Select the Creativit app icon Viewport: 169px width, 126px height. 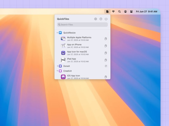tap(60, 71)
